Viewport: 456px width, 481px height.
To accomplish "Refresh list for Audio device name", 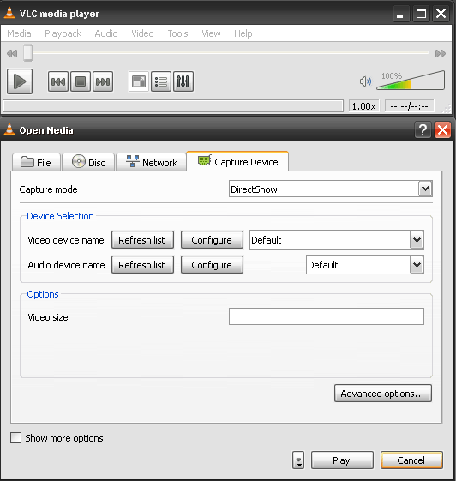I will [142, 265].
